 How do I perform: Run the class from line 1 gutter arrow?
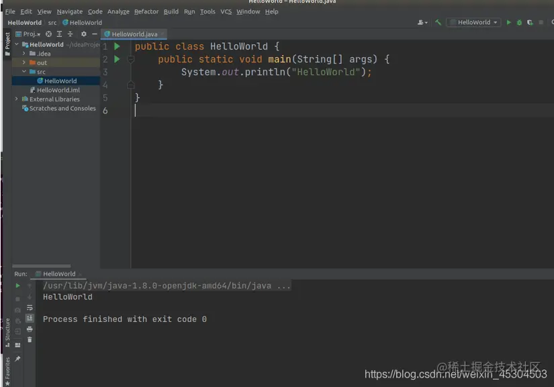tap(117, 46)
